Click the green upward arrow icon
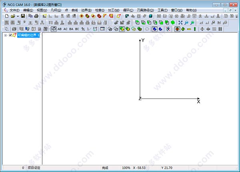 coord(195,29)
